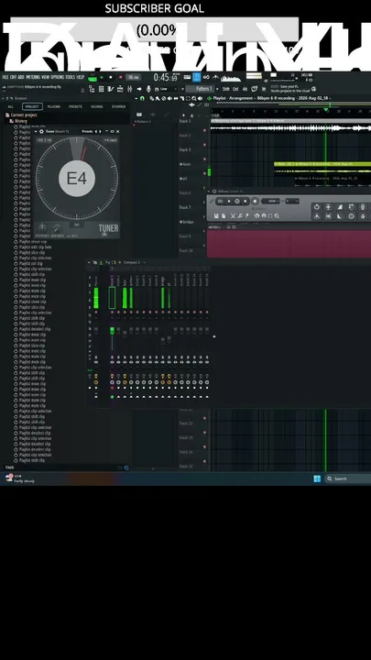Screen dimensions: 371x660
Task: Select 'Playlist clone clip' history entry
Action: 32,302
